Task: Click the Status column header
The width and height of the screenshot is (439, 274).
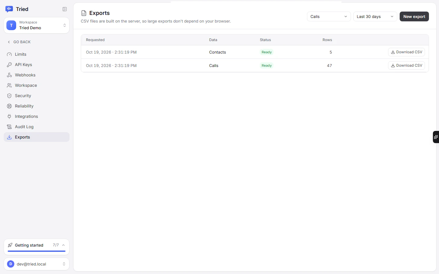Action: tap(265, 40)
